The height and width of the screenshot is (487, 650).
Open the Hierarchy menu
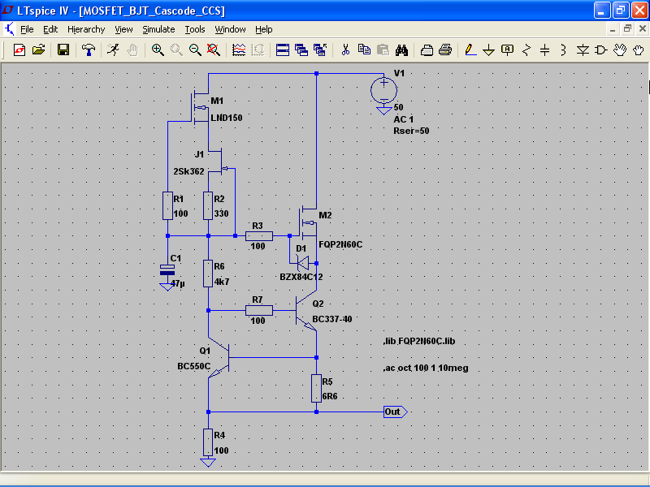[86, 29]
